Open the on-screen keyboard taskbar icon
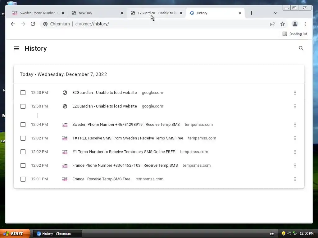318x238 pixels. coord(272,234)
